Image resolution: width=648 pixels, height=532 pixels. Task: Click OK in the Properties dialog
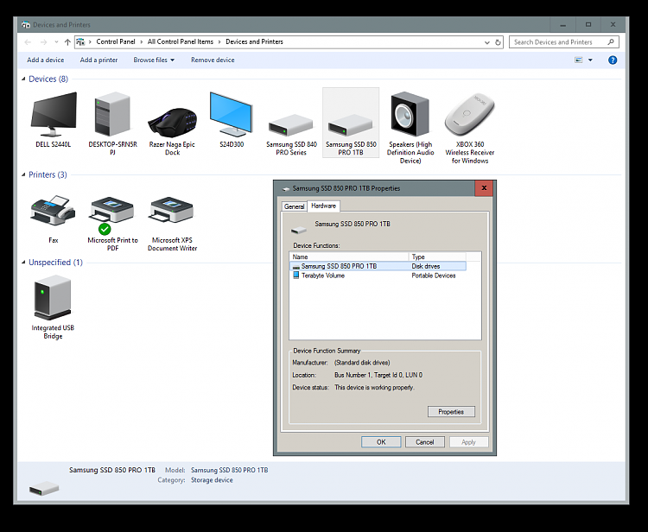pyautogui.click(x=381, y=442)
